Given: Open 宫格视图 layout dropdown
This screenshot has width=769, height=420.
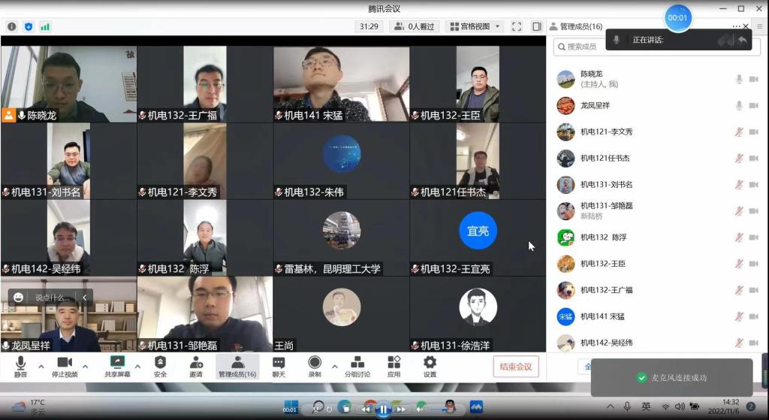Looking at the screenshot, I should tap(475, 26).
